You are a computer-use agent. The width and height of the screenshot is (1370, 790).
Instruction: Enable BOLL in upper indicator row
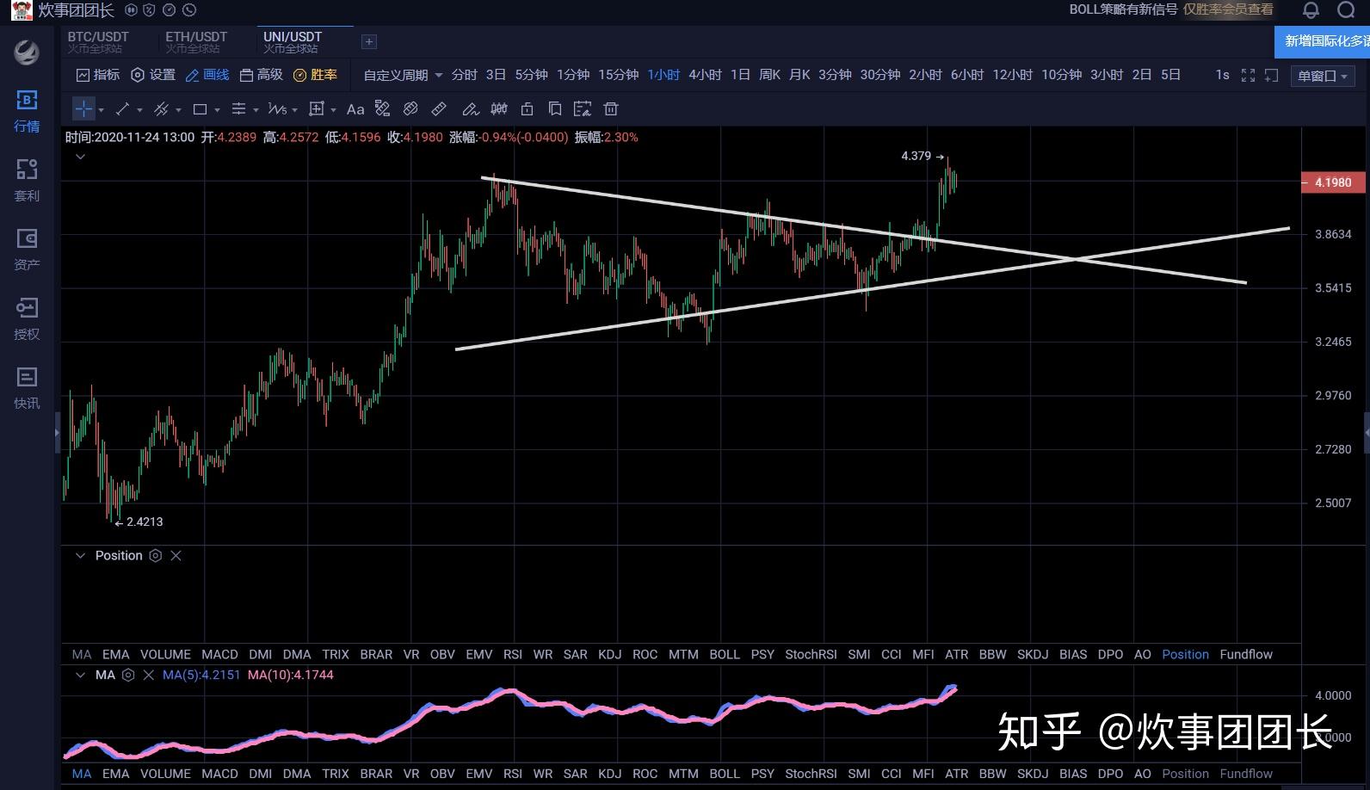pos(725,654)
